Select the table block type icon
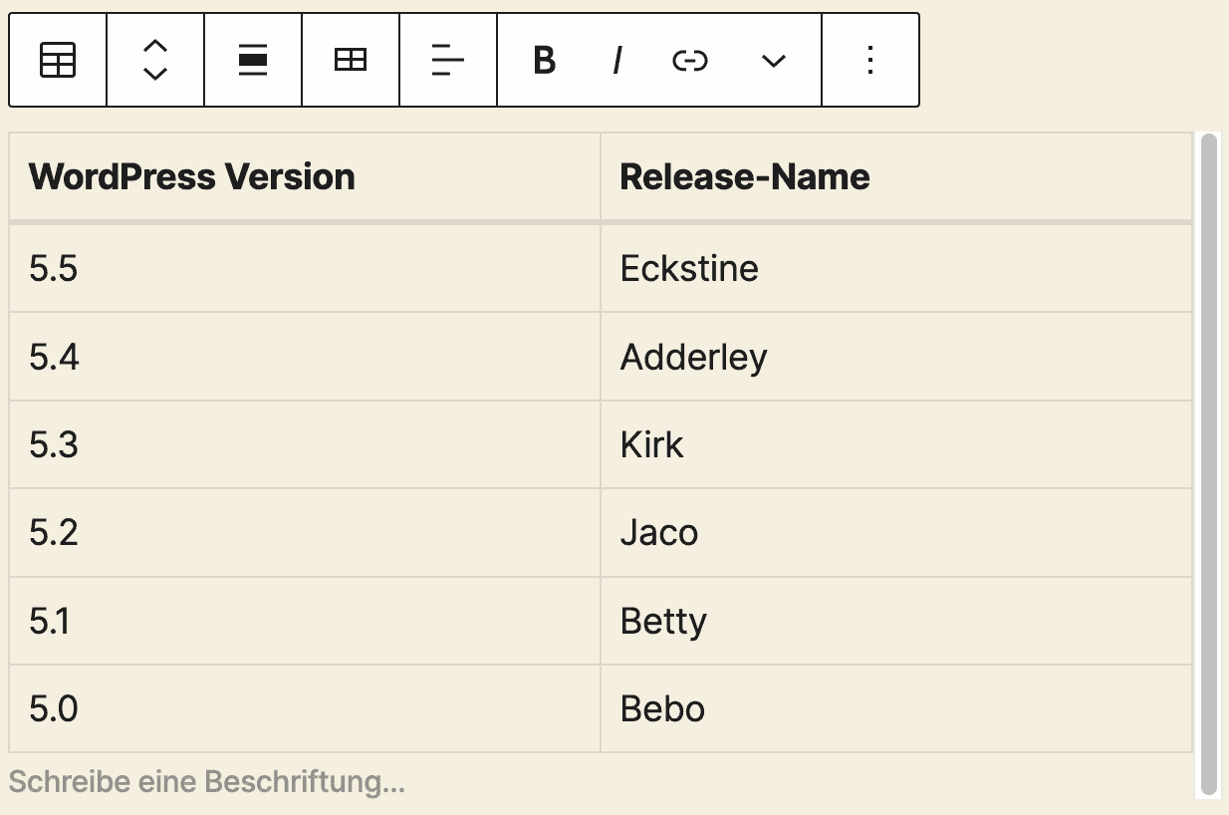1229x815 pixels. pyautogui.click(x=57, y=60)
